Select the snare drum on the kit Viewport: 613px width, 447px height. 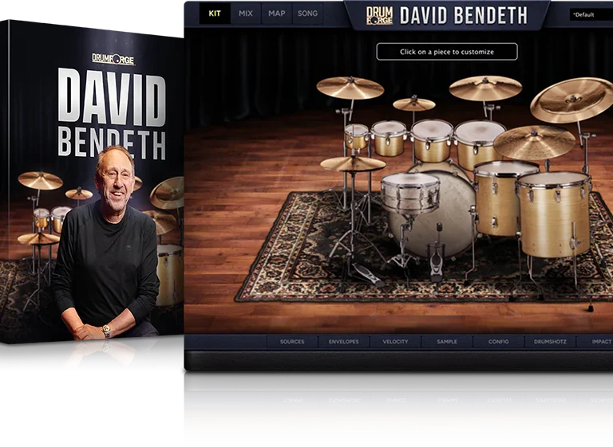410,193
